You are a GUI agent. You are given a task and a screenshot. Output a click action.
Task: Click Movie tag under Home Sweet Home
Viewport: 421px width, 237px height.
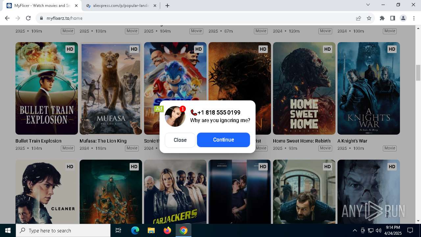click(325, 148)
